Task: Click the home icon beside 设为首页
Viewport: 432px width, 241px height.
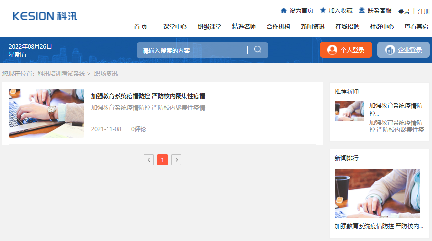Action: pos(284,10)
